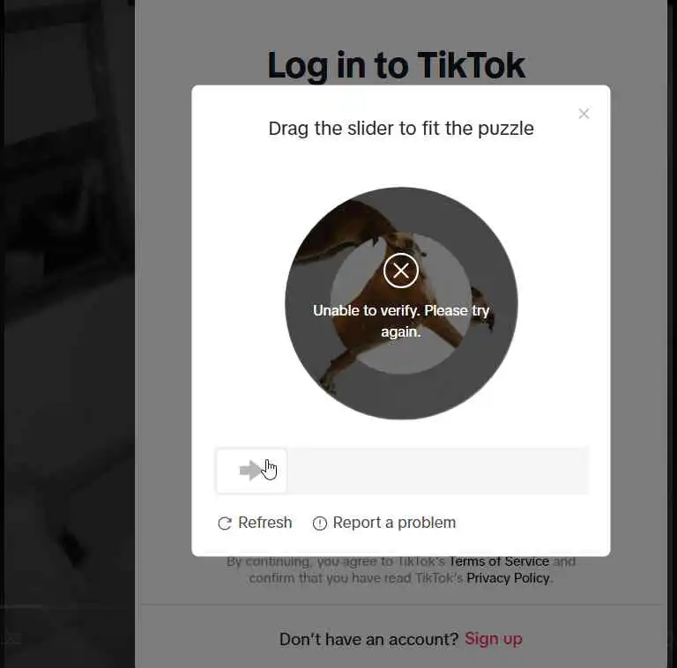
Task: Click the exclamation circle report icon
Action: [319, 523]
